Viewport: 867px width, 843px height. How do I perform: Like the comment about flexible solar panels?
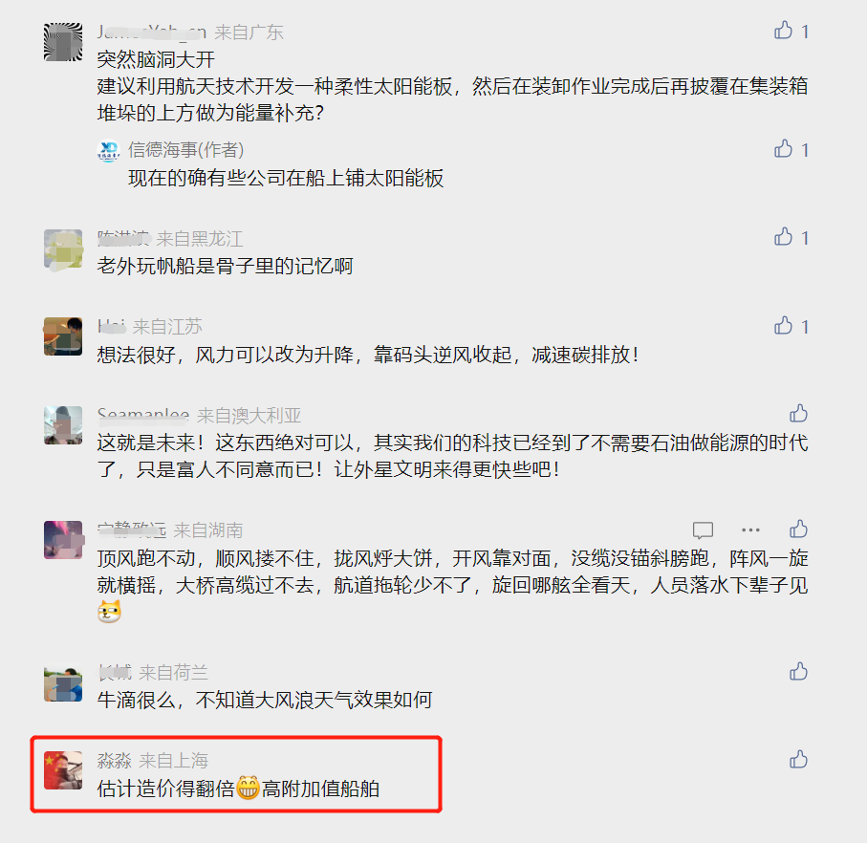point(783,31)
